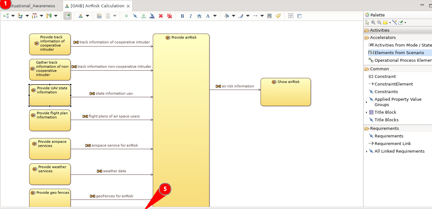The image size is (432, 209).
Task: Select the Provide flight plan information activity
Action: click(x=50, y=120)
